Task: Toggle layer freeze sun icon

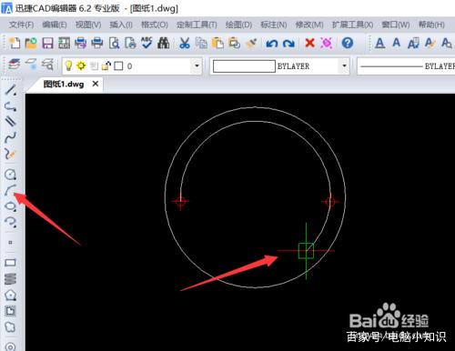Action: (x=81, y=65)
